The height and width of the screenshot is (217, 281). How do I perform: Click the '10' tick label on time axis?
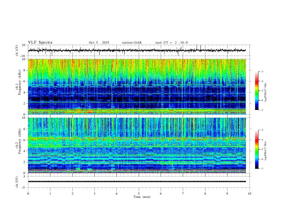(x=249, y=194)
